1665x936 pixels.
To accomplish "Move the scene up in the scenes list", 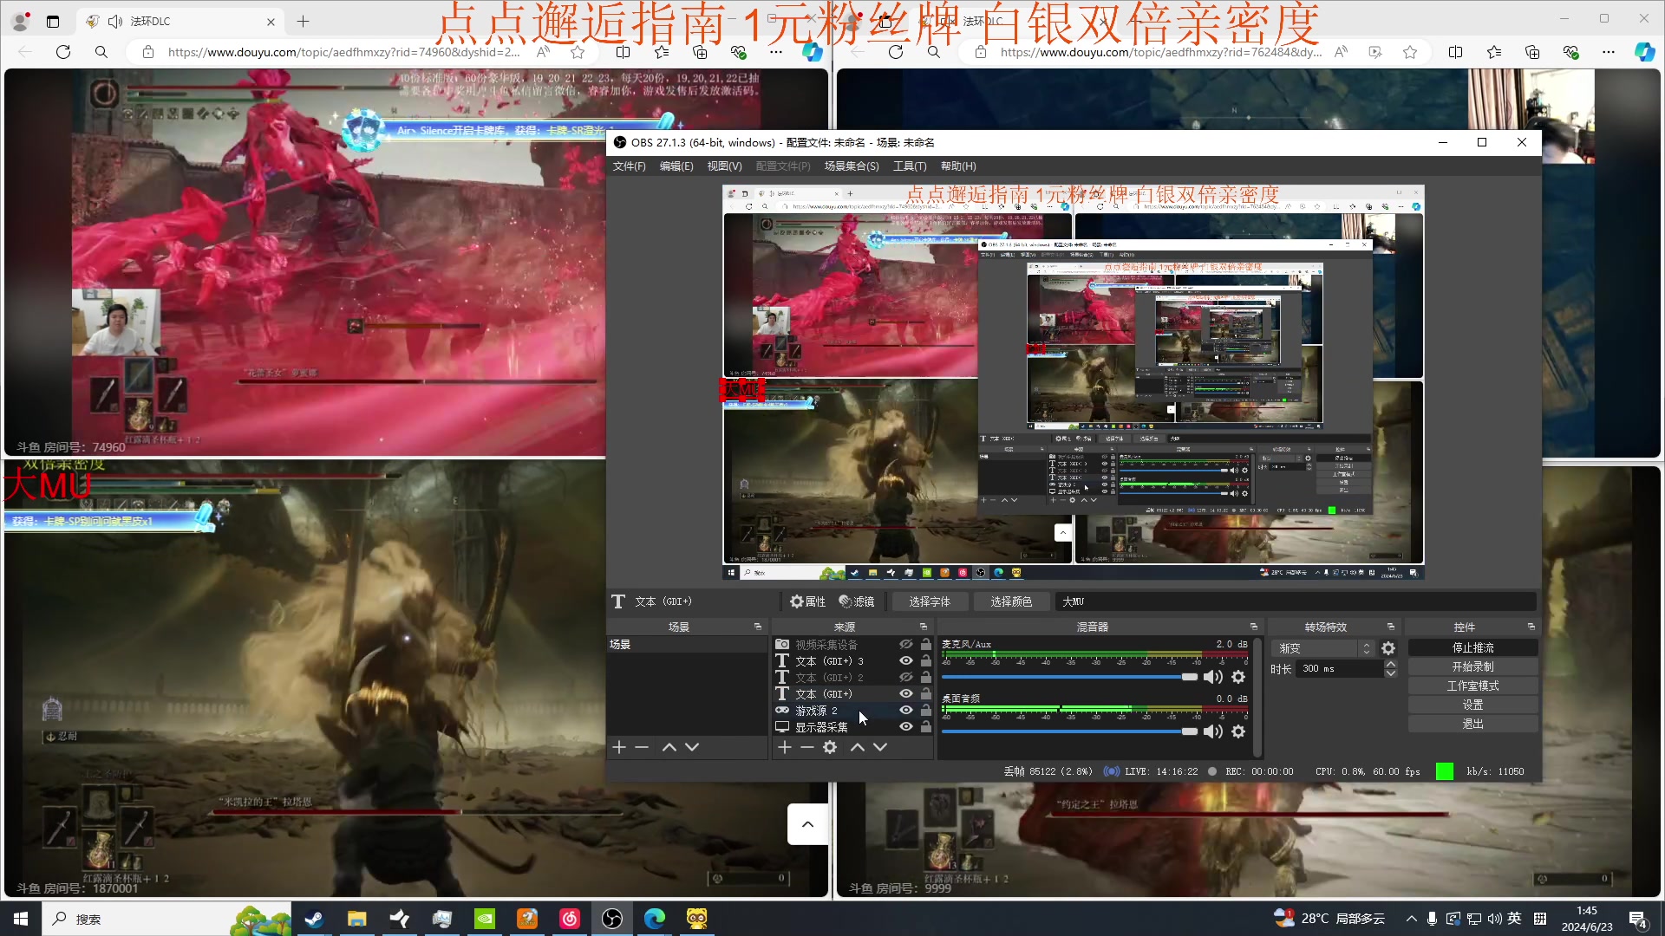I will click(669, 747).
